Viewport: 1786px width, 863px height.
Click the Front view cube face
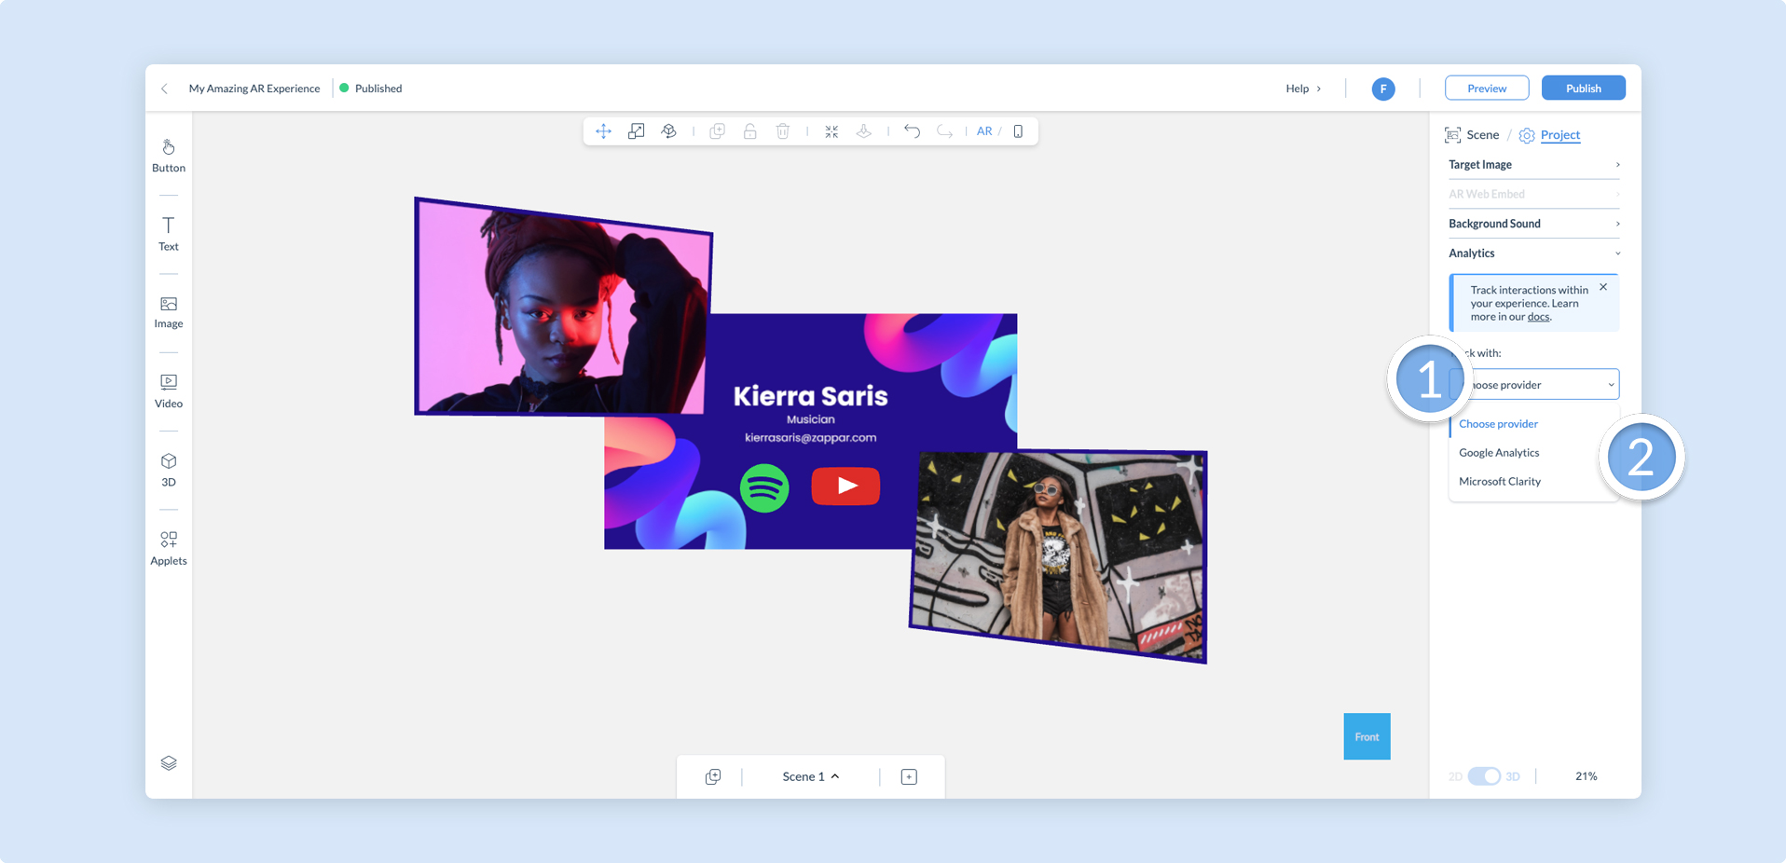point(1367,736)
